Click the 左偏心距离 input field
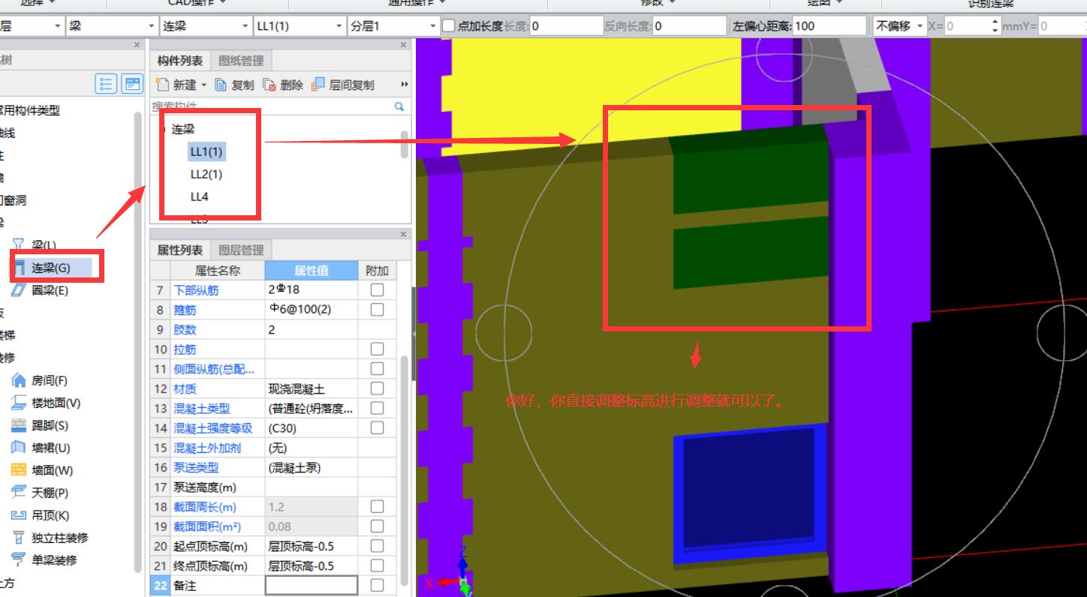The width and height of the screenshot is (1087, 597). coord(829,25)
